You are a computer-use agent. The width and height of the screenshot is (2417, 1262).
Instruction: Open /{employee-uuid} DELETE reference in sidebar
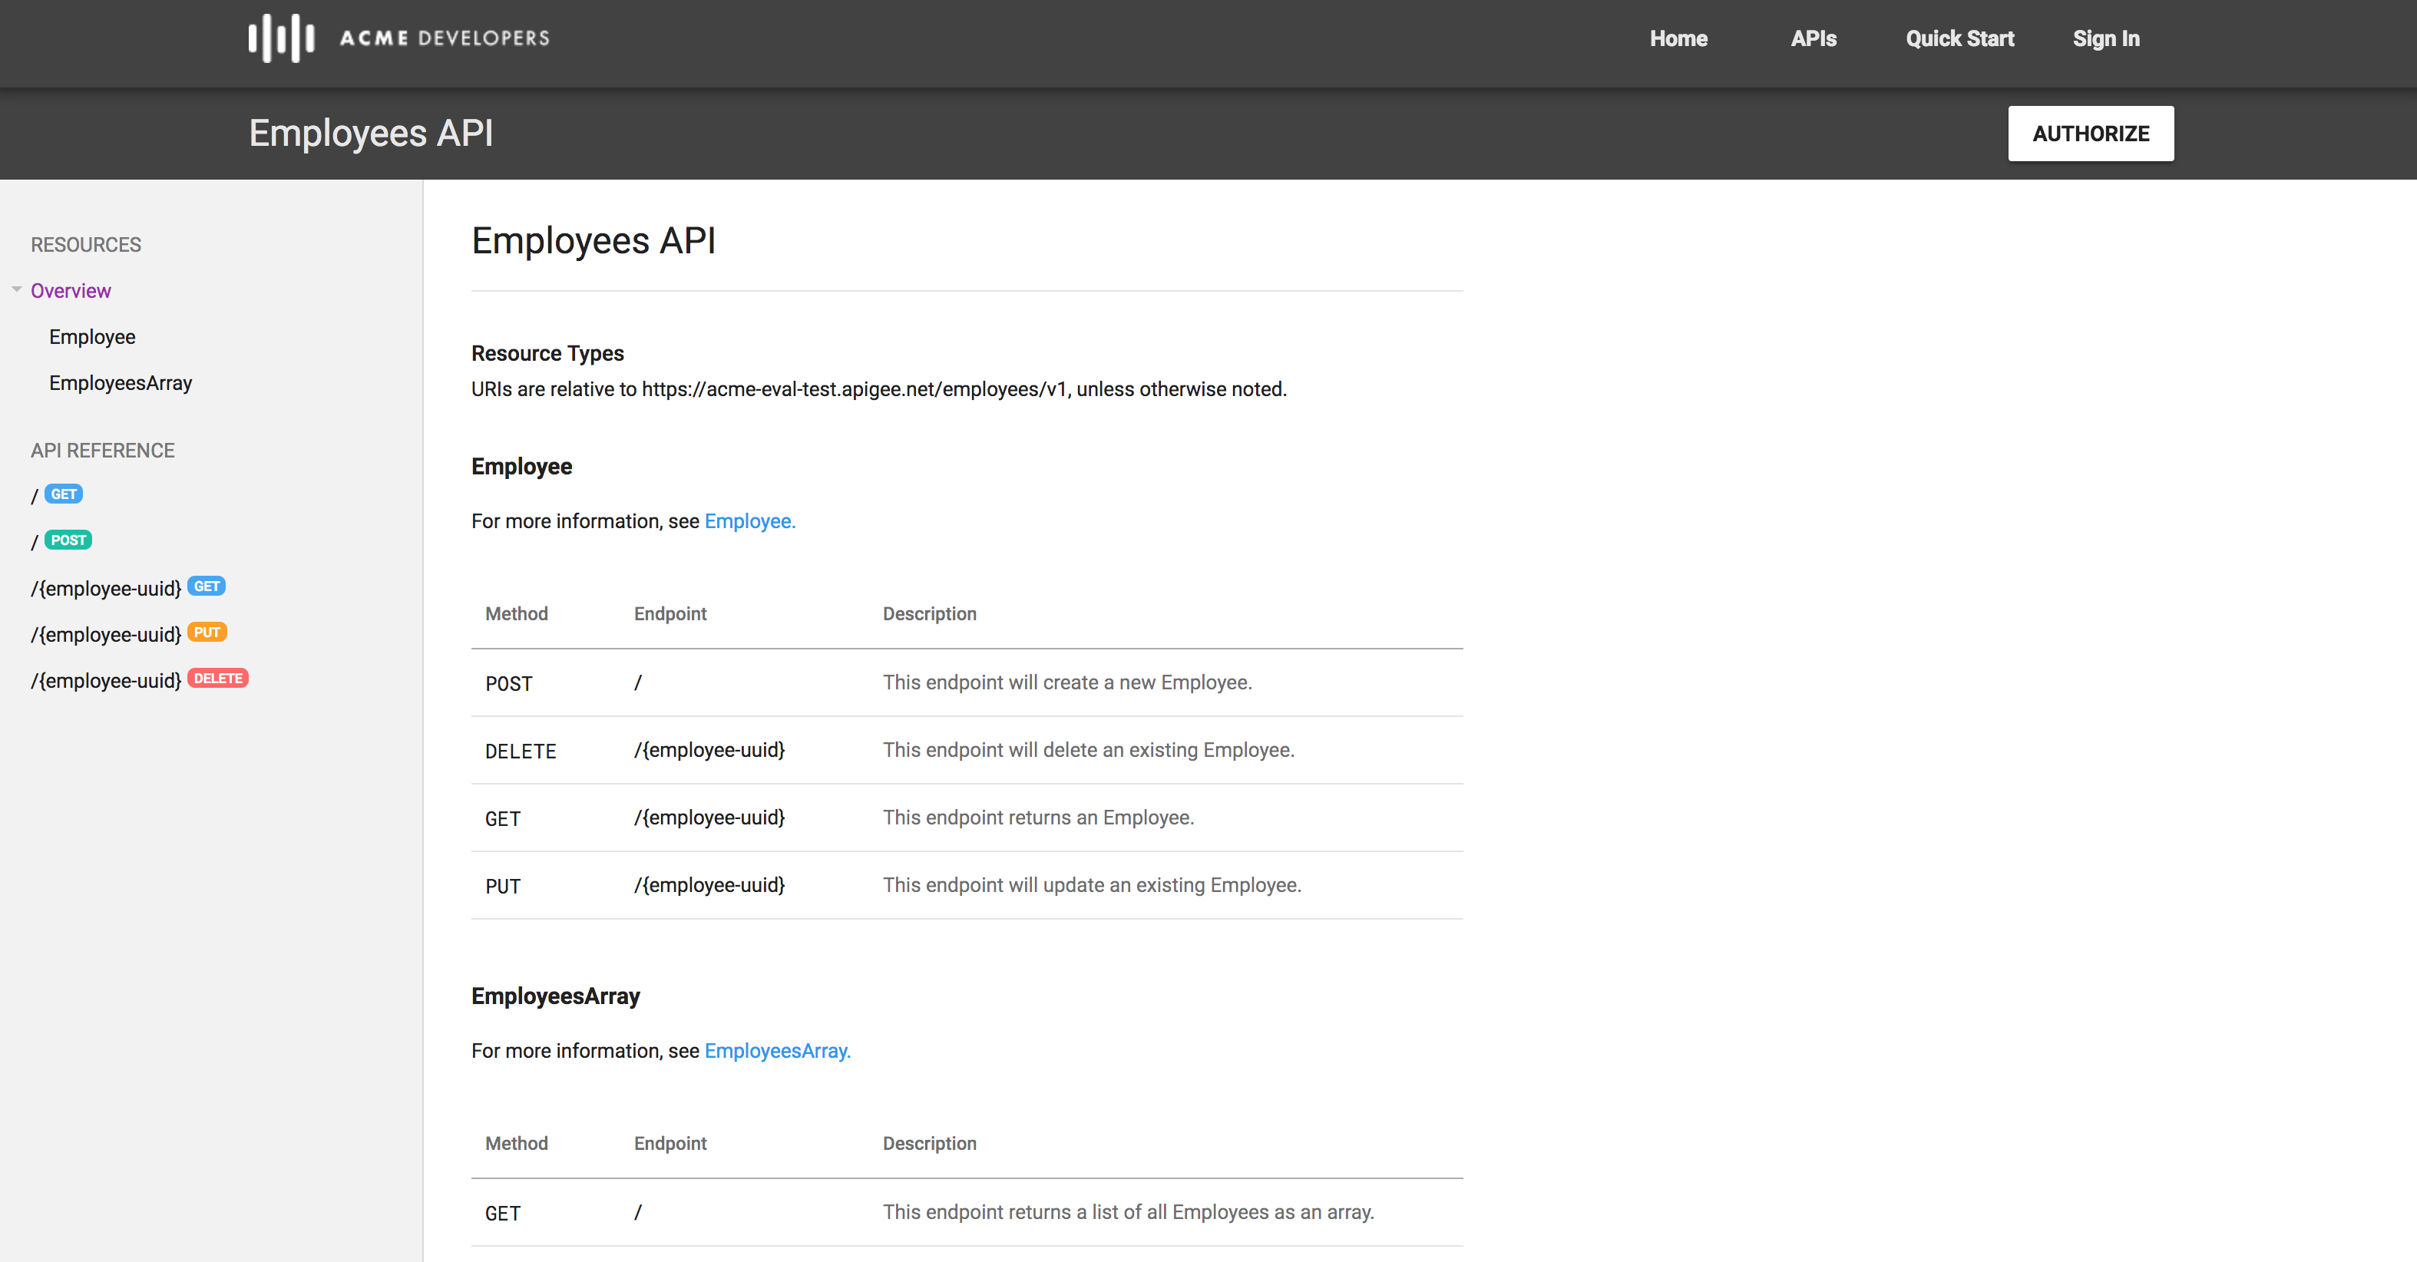point(106,680)
